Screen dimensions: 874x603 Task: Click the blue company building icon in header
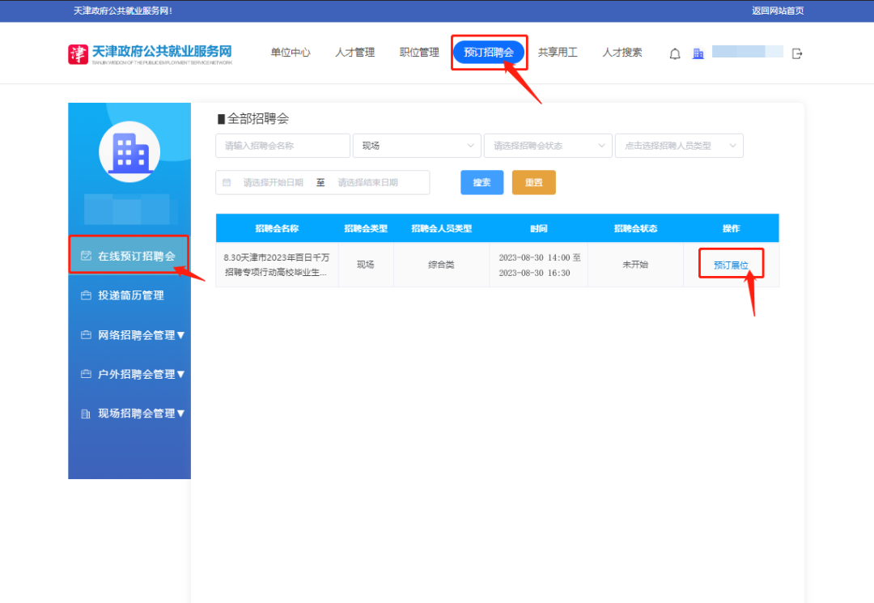[x=698, y=53]
